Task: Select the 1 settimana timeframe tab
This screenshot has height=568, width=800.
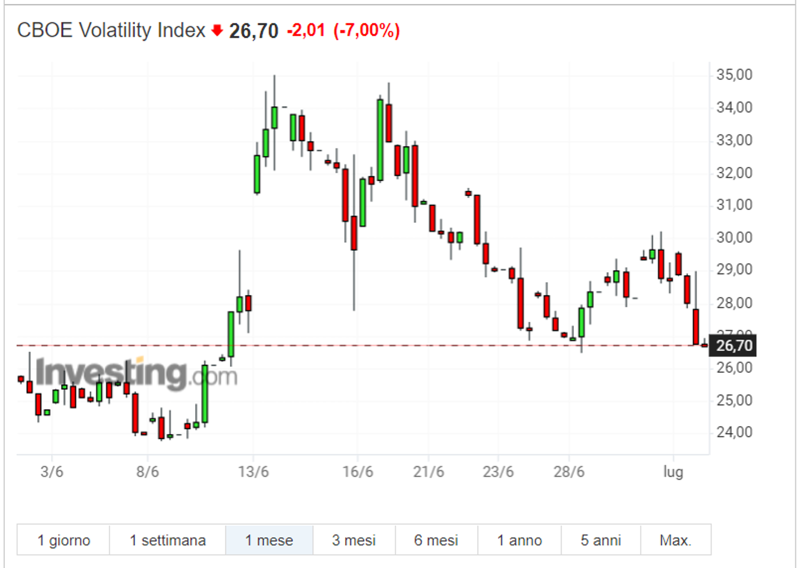Action: pos(167,540)
